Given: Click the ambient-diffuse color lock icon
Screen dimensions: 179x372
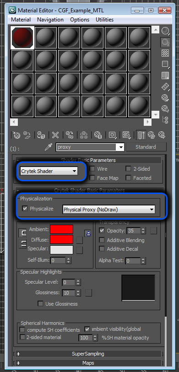Looking at the screenshot, I should [x=88, y=233].
